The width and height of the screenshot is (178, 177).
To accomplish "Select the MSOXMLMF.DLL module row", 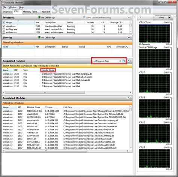I will tap(66, 111).
